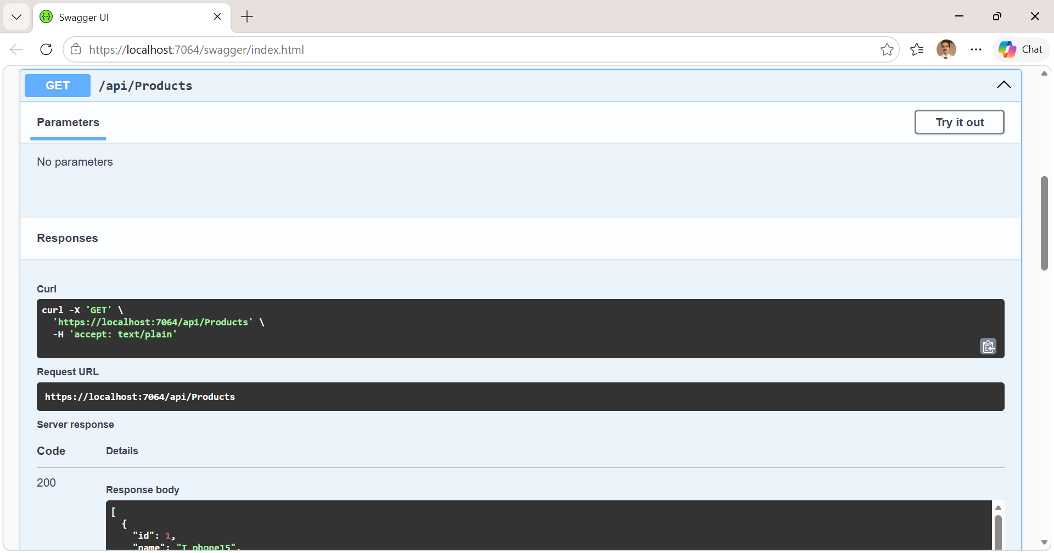The image size is (1054, 553).
Task: Minimize the browser window
Action: 959,16
